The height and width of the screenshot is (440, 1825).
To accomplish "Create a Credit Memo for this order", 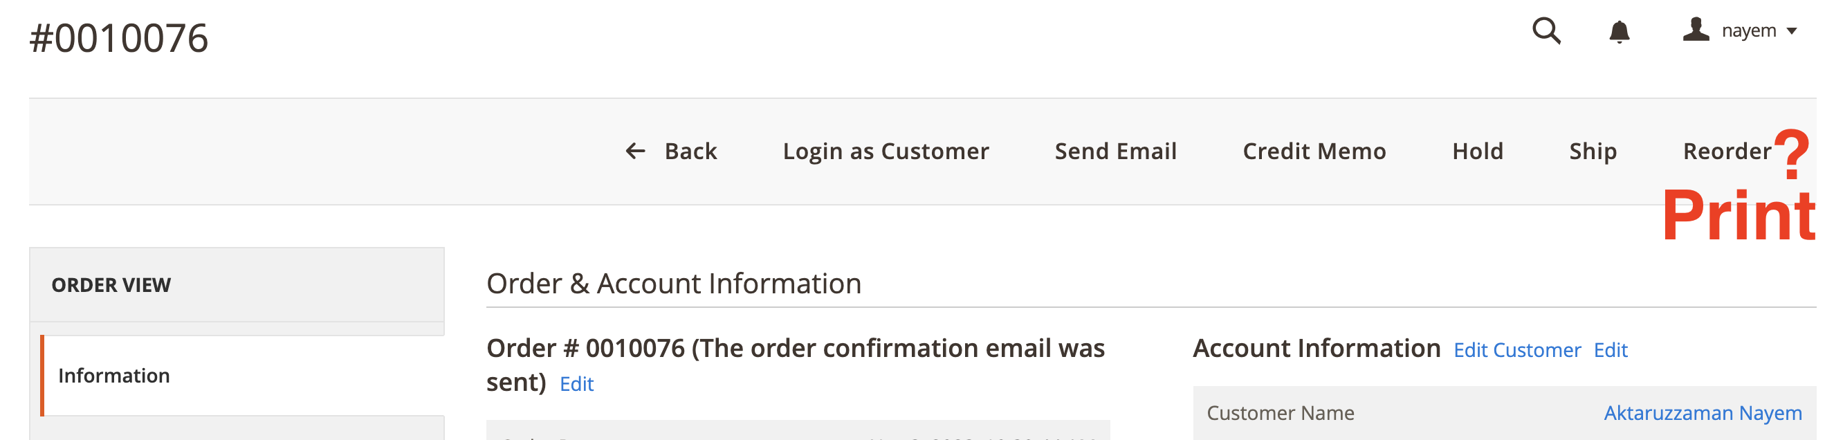I will point(1314,151).
